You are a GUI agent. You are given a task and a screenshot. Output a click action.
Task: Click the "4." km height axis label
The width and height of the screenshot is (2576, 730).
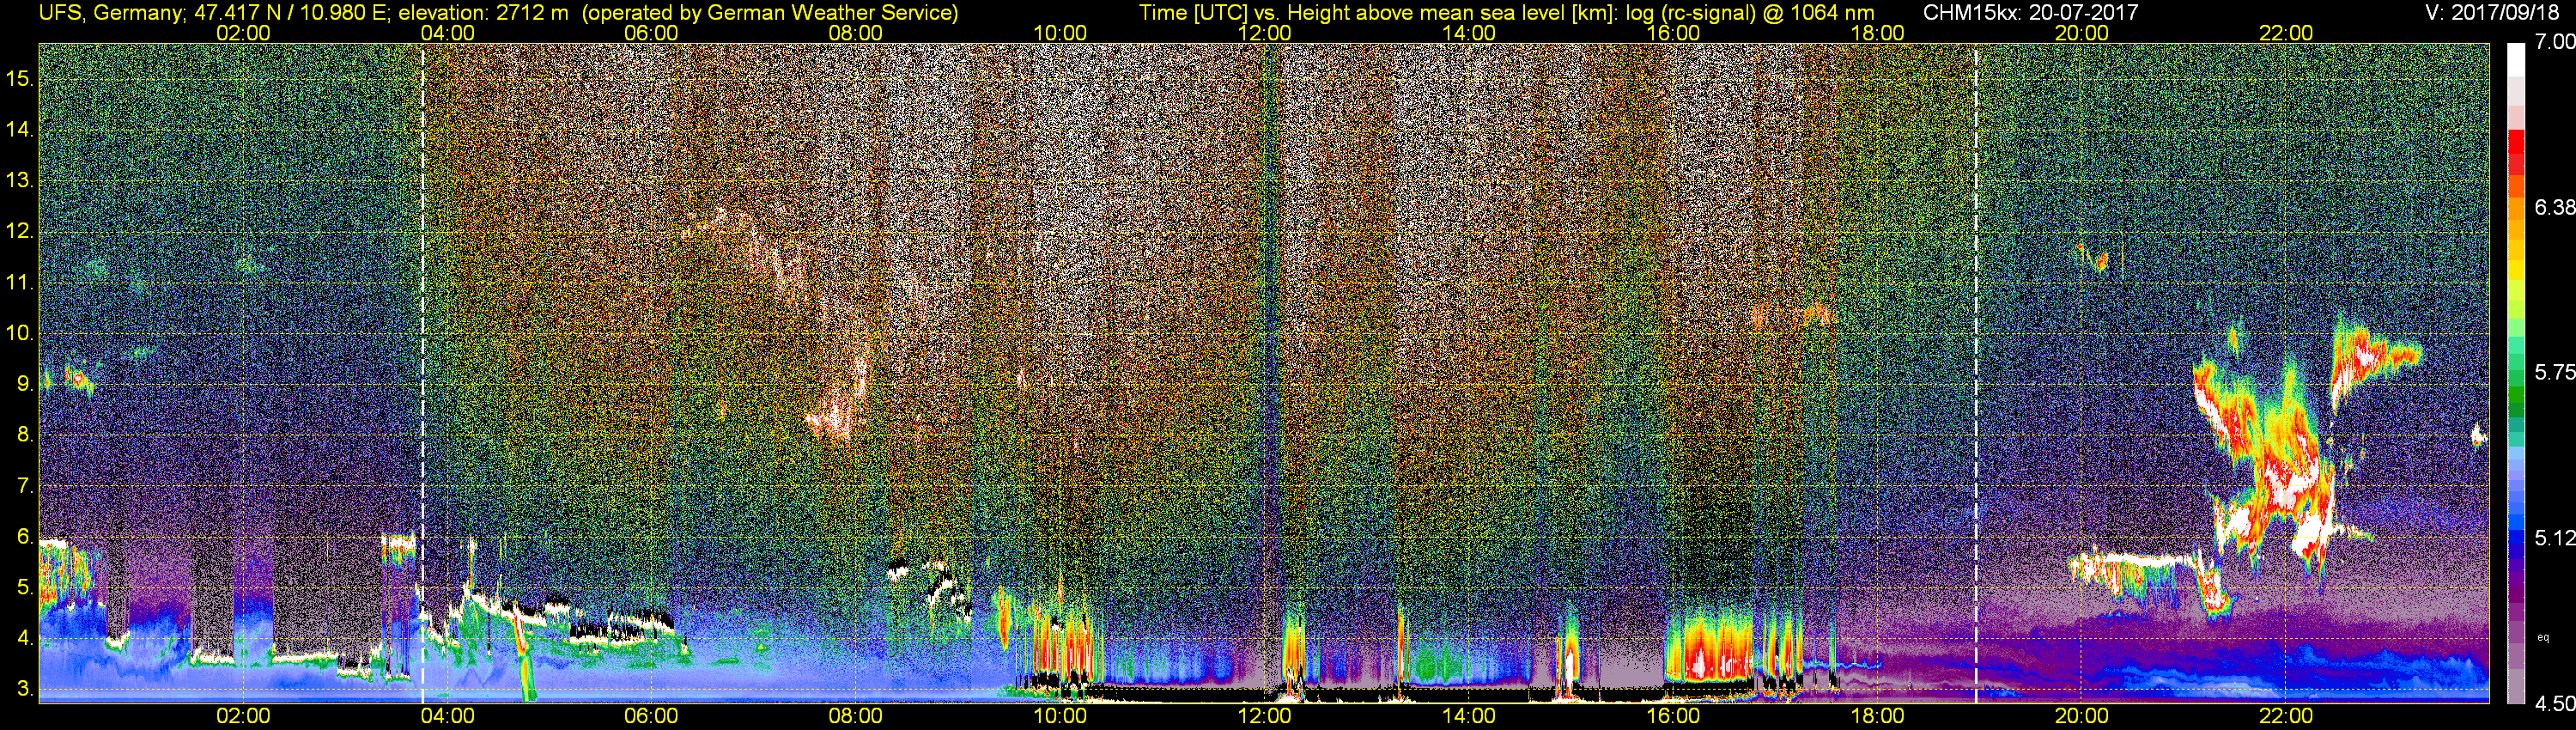pos(25,639)
